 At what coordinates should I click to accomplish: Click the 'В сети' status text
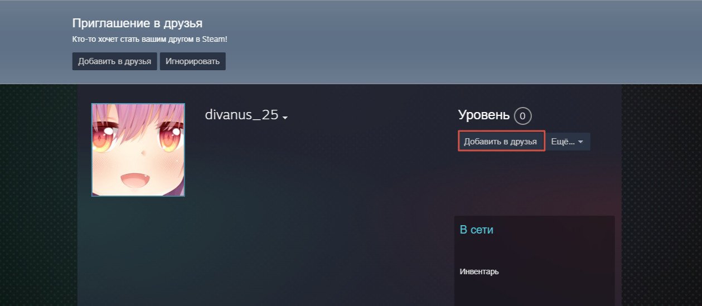click(476, 230)
